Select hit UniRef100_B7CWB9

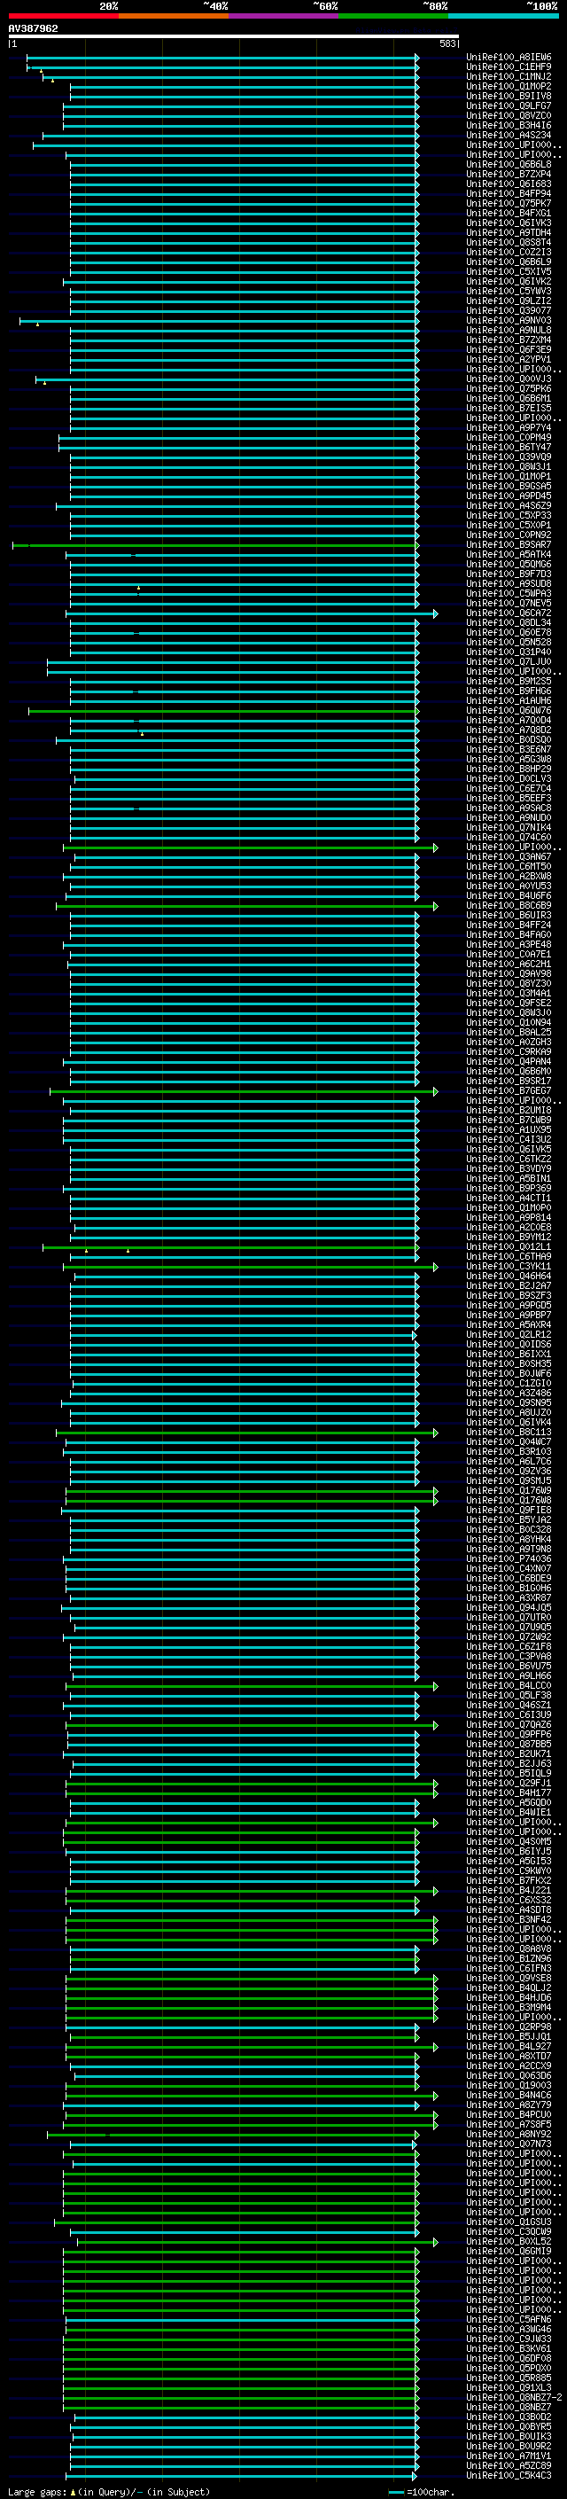click(x=509, y=1121)
